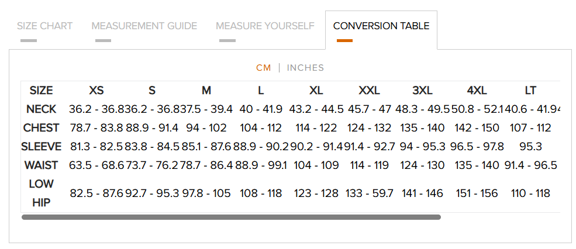Screen dimensions: 576x249
Task: Click the Conversion Table tab
Action: point(381,26)
